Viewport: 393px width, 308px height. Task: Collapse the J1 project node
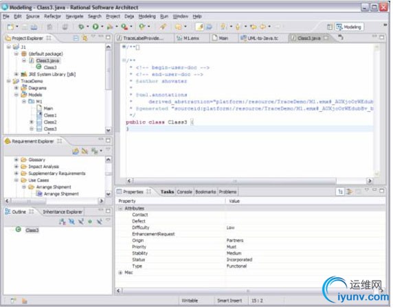pos(9,47)
